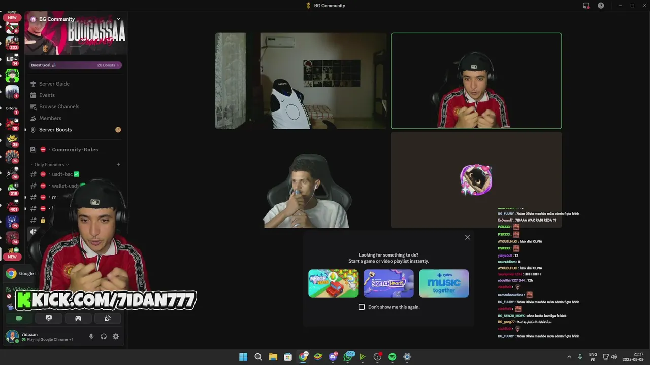Click the 7idaaan user avatar
The image size is (650, 365).
12,336
